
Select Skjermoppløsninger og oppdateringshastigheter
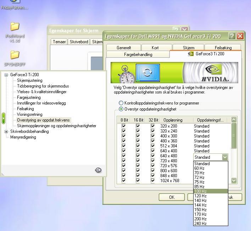click(57, 126)
